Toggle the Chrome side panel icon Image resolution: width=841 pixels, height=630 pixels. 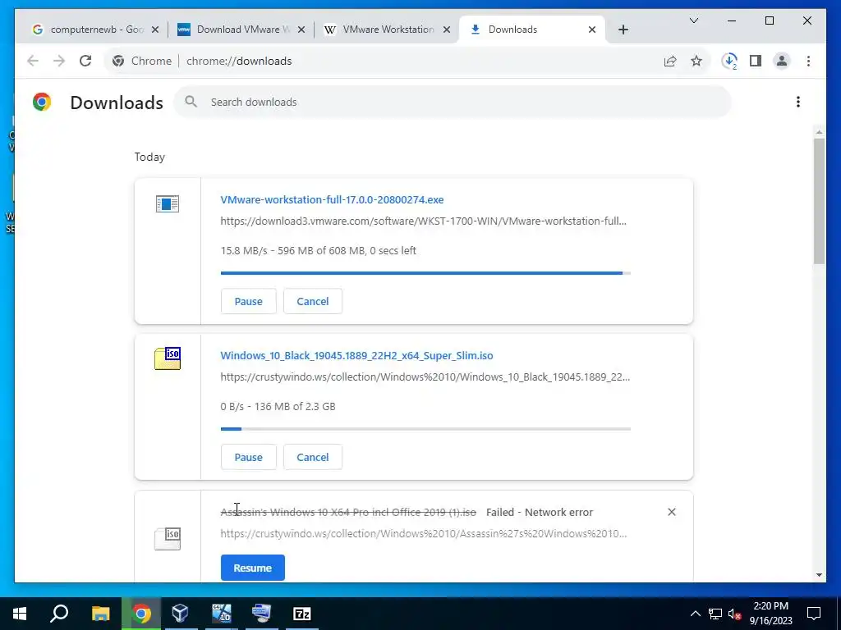756,61
